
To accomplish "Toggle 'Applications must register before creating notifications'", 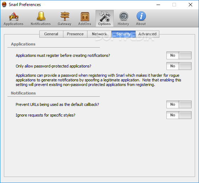I will tap(179, 55).
